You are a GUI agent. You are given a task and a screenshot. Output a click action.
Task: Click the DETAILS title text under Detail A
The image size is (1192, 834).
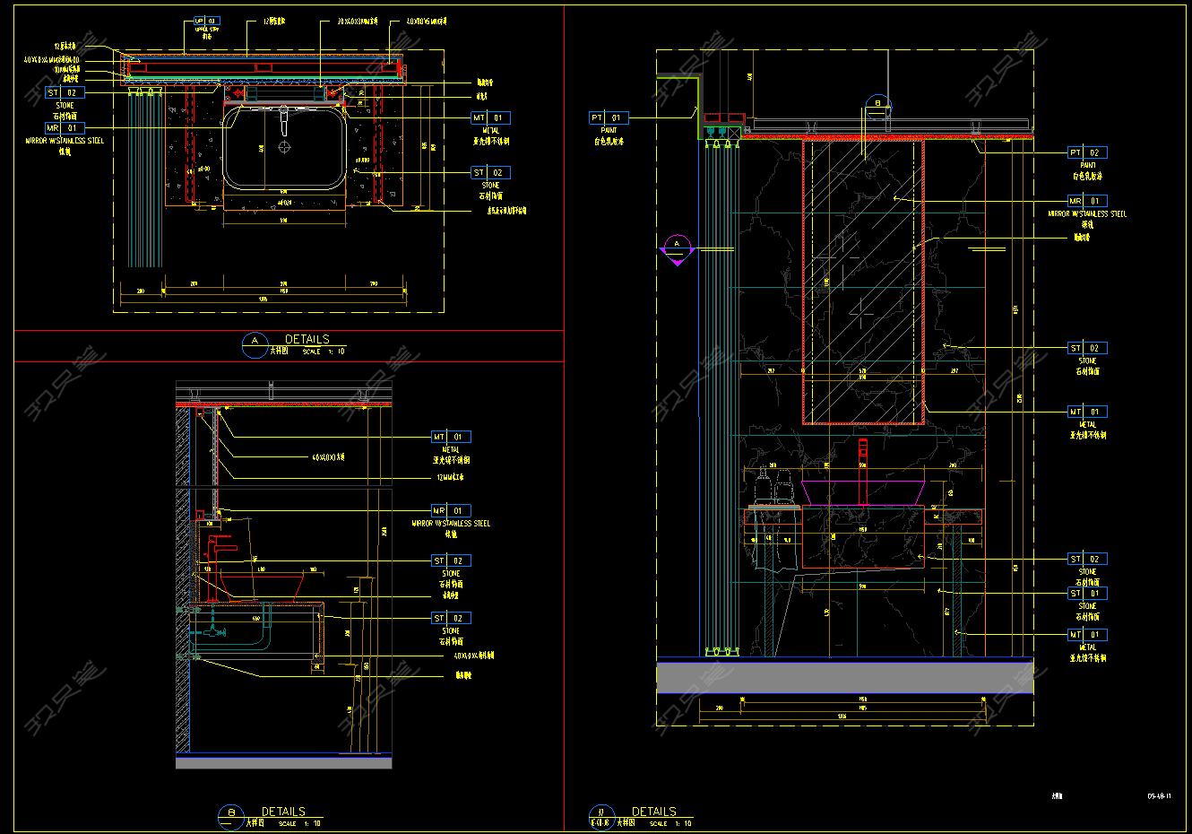(307, 339)
